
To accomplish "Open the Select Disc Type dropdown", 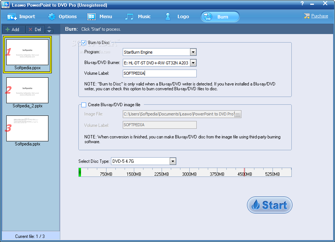I will [173, 161].
